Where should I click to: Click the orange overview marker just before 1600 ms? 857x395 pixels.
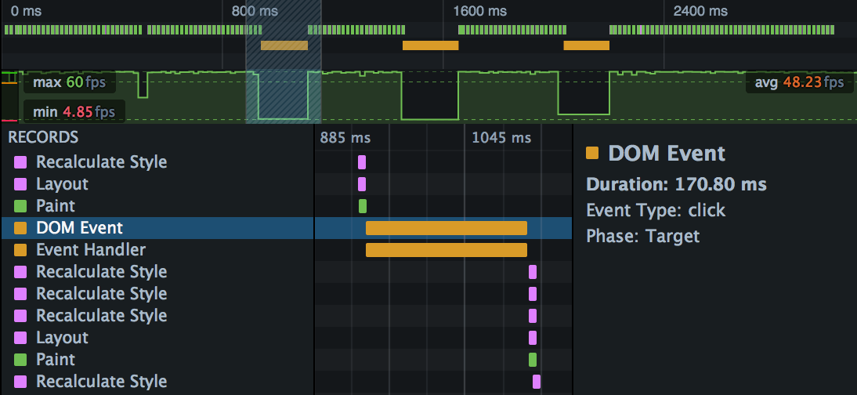(x=430, y=45)
